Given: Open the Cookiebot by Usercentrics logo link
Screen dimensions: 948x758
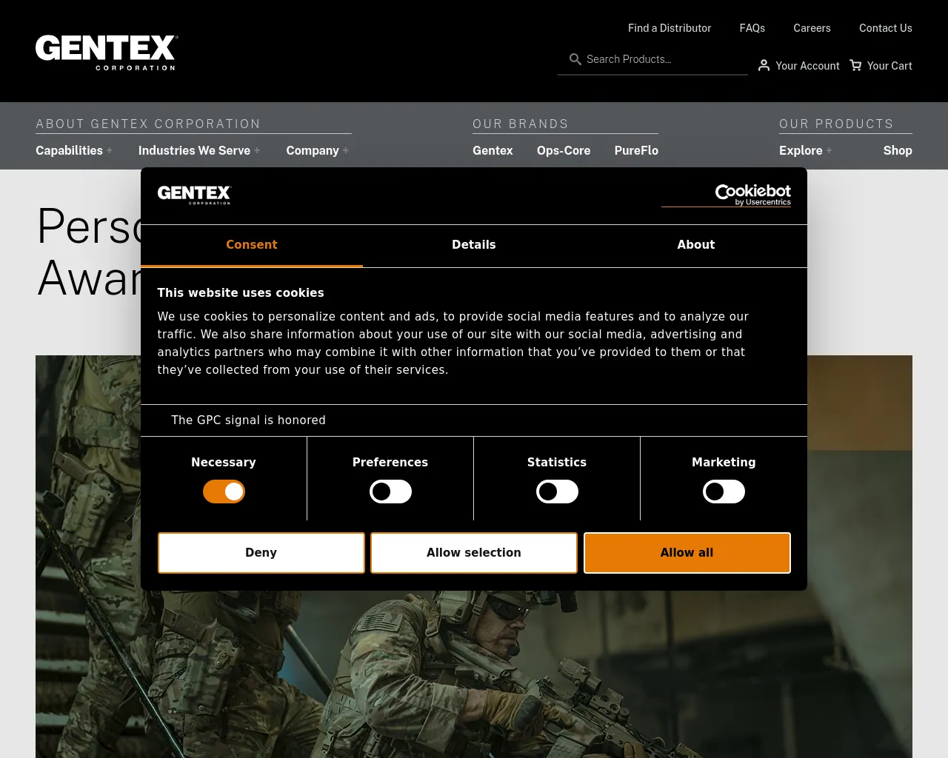Looking at the screenshot, I should pos(752,195).
